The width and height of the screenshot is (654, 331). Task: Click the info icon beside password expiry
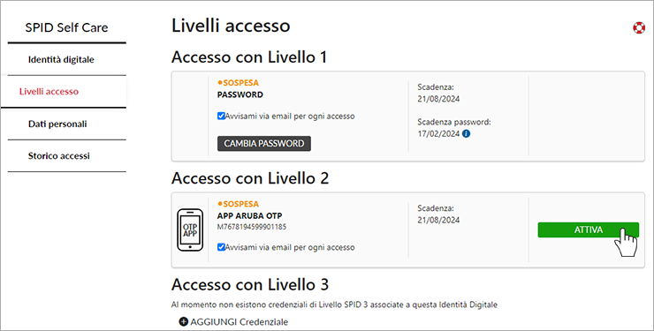click(x=467, y=134)
